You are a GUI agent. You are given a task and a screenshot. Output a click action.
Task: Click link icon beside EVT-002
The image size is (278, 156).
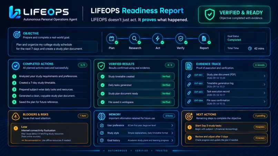189,85
